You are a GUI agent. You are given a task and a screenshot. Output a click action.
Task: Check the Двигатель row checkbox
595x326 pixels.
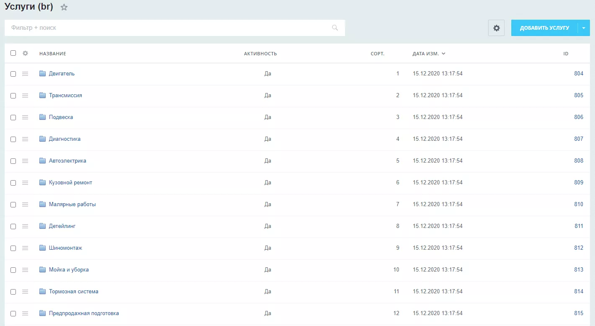[13, 74]
